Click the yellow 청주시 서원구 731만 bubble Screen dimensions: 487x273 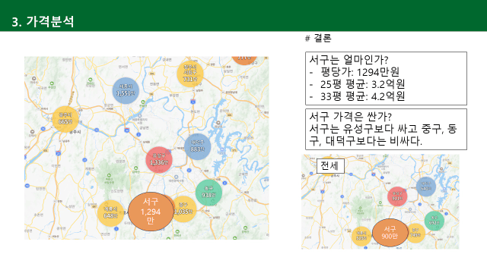tap(190, 74)
